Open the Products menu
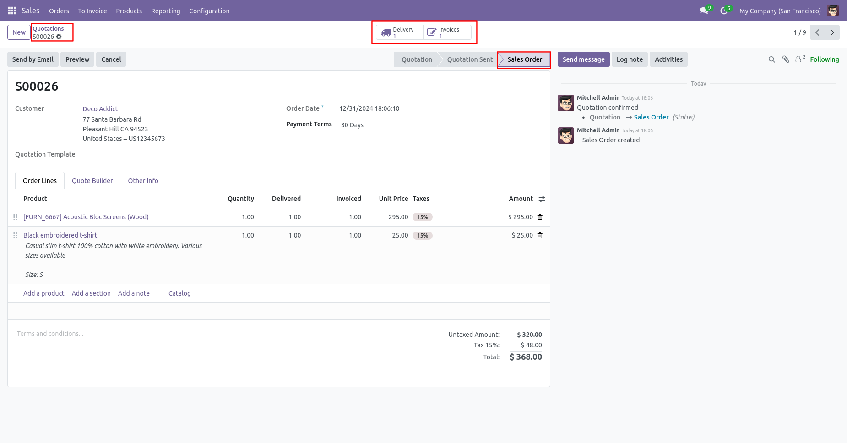Image resolution: width=847 pixels, height=443 pixels. tap(129, 11)
